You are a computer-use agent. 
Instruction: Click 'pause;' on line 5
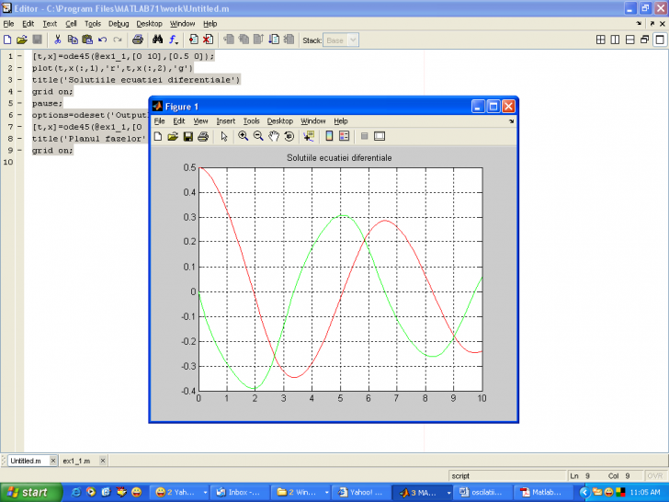pyautogui.click(x=47, y=103)
